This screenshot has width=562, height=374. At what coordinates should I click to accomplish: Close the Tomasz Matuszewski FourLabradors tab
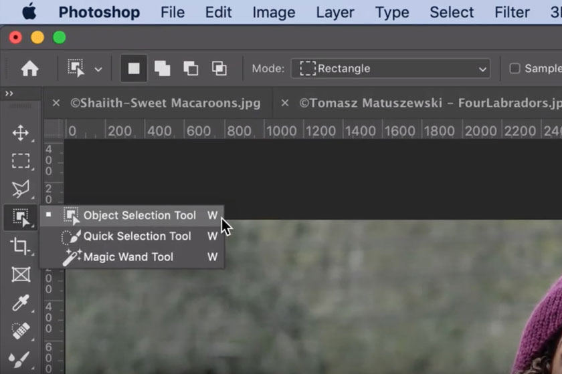pos(285,103)
